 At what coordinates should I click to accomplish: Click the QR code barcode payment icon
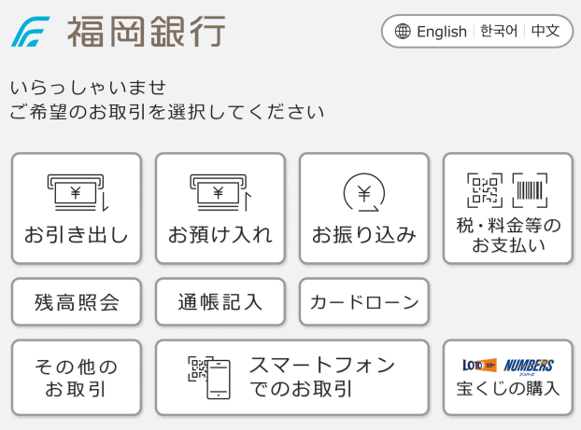pyautogui.click(x=507, y=190)
